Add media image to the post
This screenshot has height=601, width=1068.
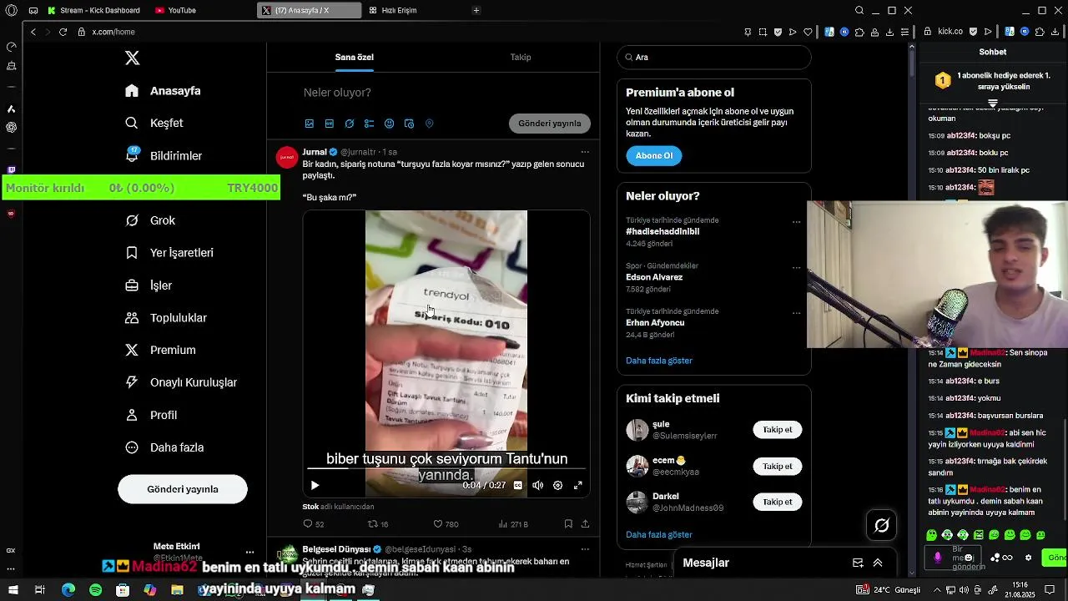(x=310, y=124)
